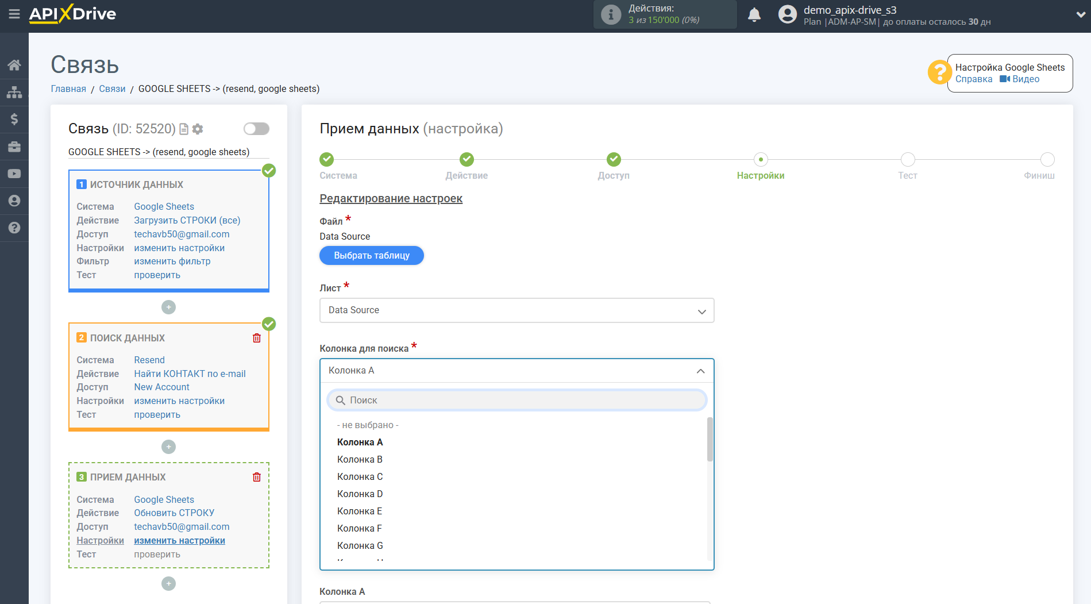Viewport: 1091px width, 604px height.
Task: Expand the user account menu chevron
Action: click(x=1080, y=15)
